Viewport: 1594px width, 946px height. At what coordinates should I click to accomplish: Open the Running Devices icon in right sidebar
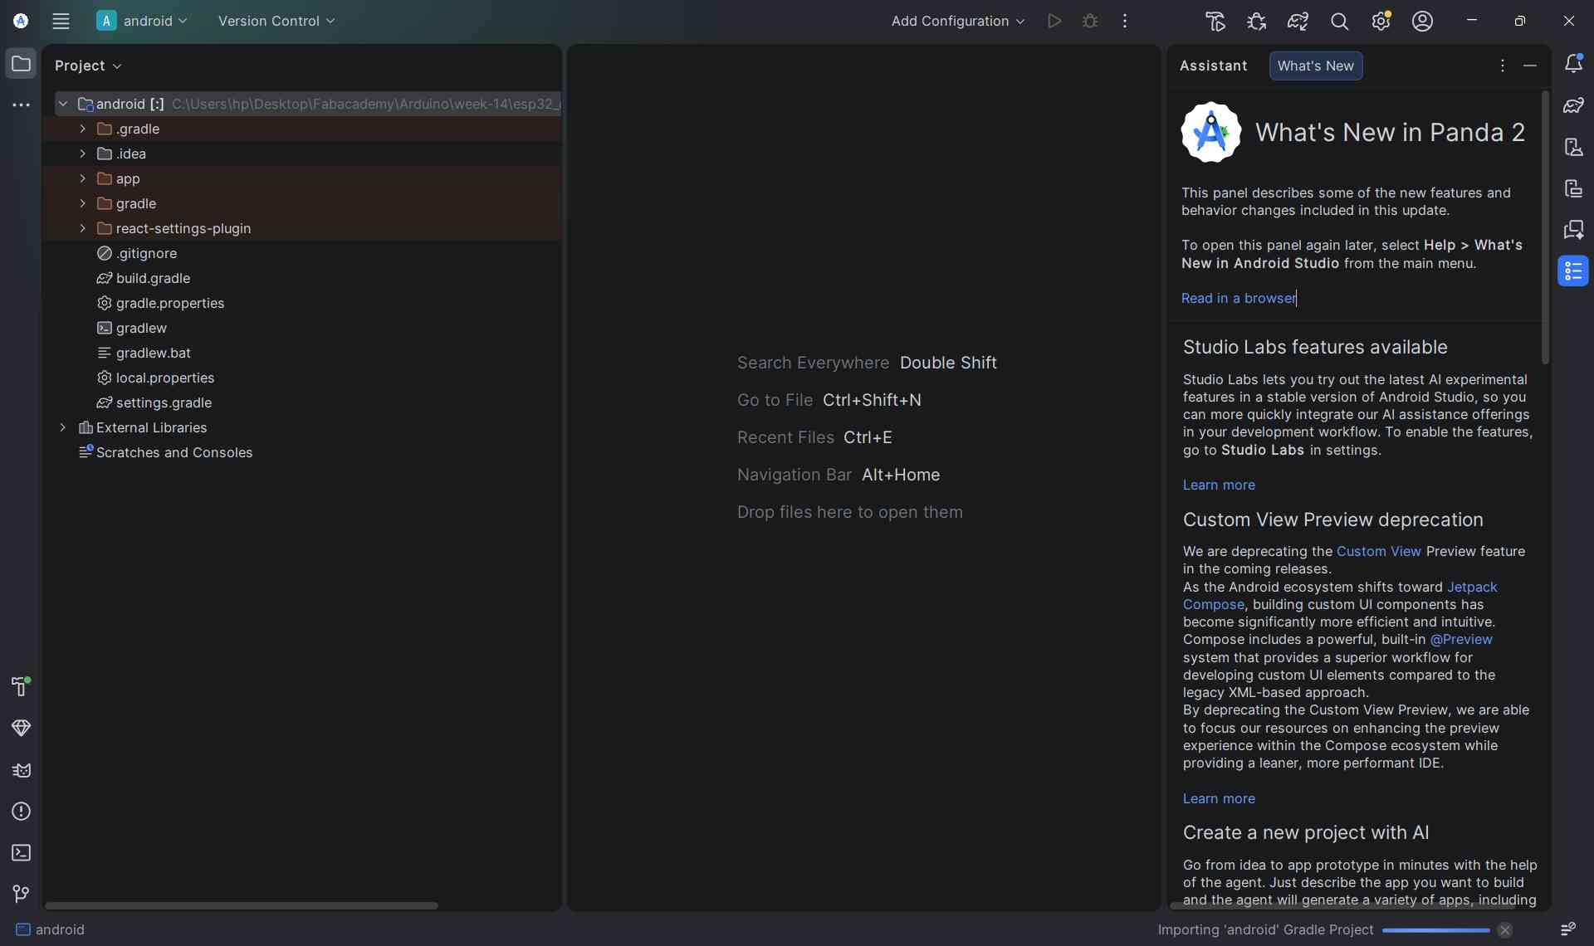click(x=1573, y=188)
